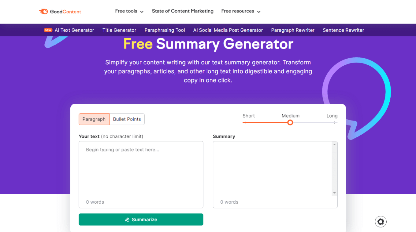Screen dimensions: 416x232
Task: Open the Free resources menu
Action: click(238, 11)
